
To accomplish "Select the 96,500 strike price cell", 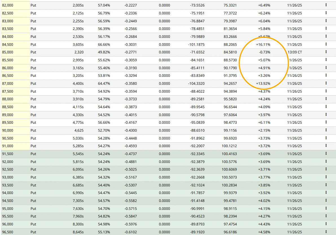I will pos(15,232).
